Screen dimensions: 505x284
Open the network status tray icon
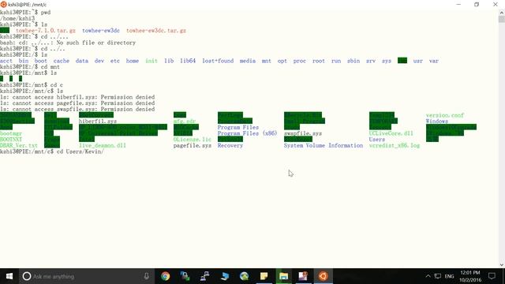438,276
